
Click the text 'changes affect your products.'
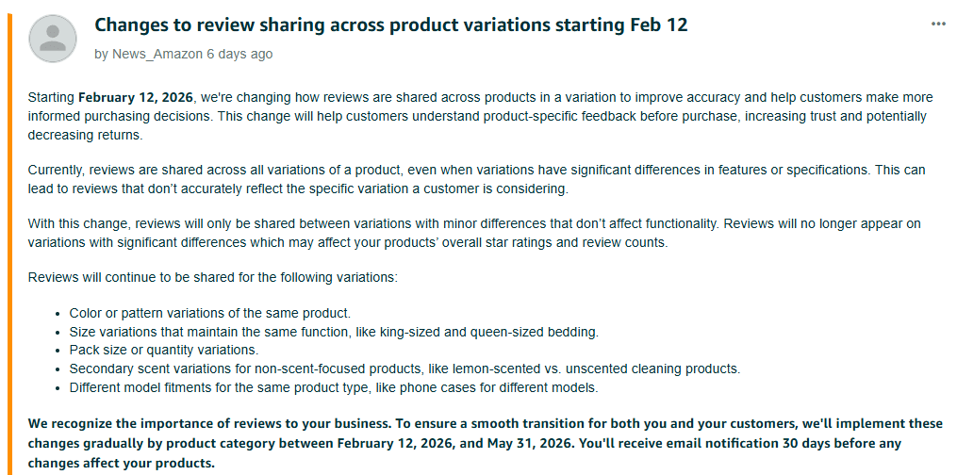tap(122, 462)
